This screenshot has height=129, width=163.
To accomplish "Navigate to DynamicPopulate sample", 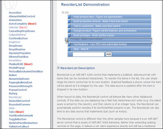I will point(20,53).
